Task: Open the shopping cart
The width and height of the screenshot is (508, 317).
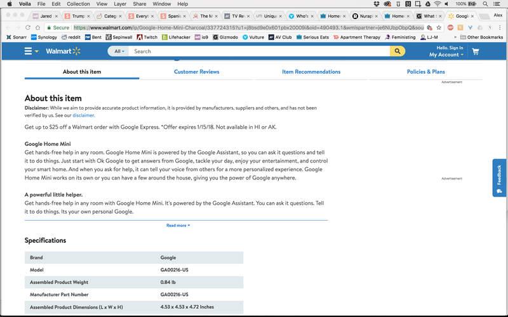Action: (475, 51)
